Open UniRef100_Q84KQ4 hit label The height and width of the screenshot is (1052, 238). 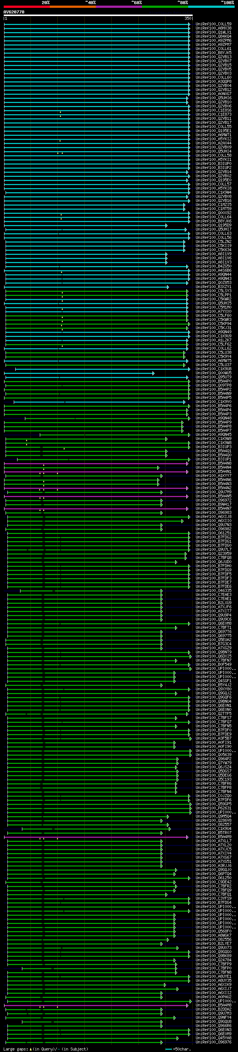(213, 36)
